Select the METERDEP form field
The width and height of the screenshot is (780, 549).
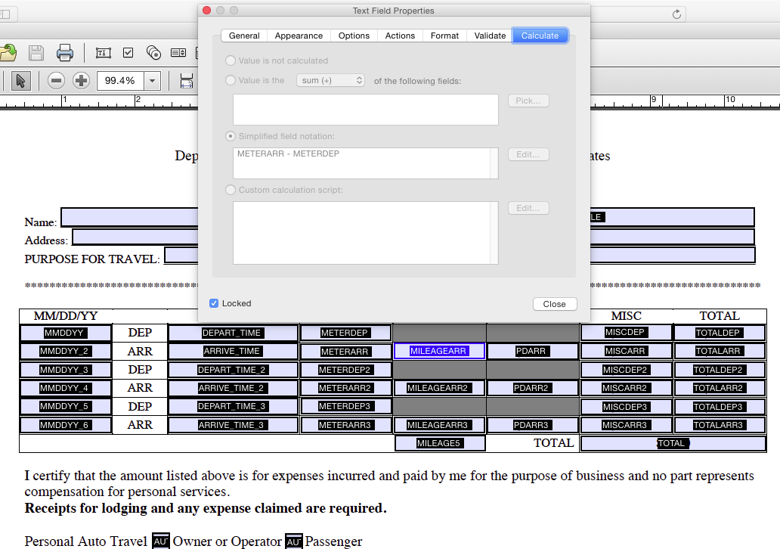tap(345, 333)
